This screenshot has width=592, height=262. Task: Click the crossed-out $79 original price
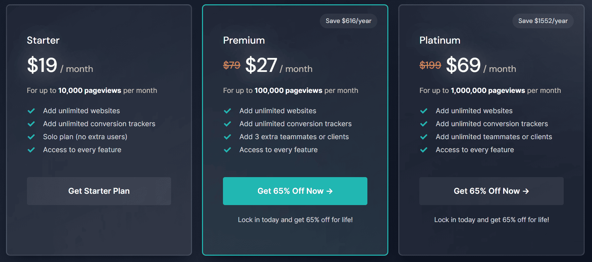point(232,65)
